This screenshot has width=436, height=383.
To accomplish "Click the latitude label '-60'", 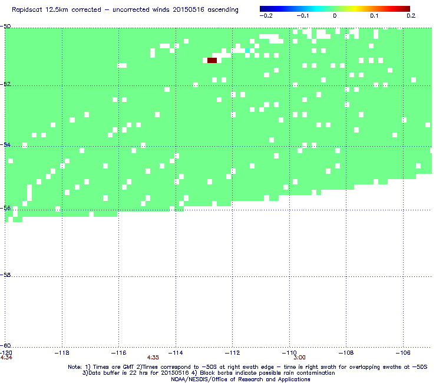I will point(5,345).
